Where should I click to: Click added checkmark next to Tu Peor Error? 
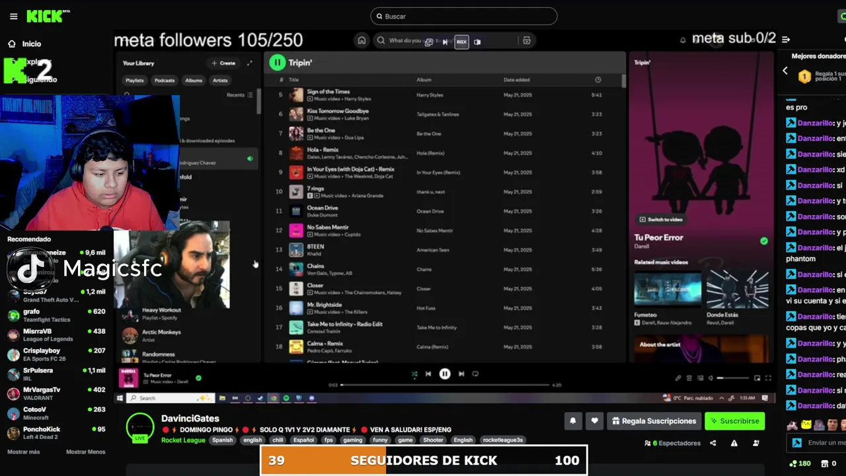(764, 241)
